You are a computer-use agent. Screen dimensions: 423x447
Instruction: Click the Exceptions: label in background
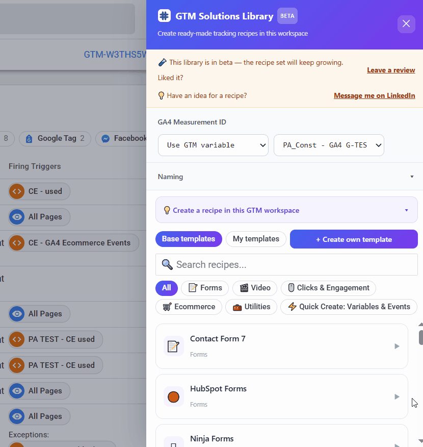(29, 435)
